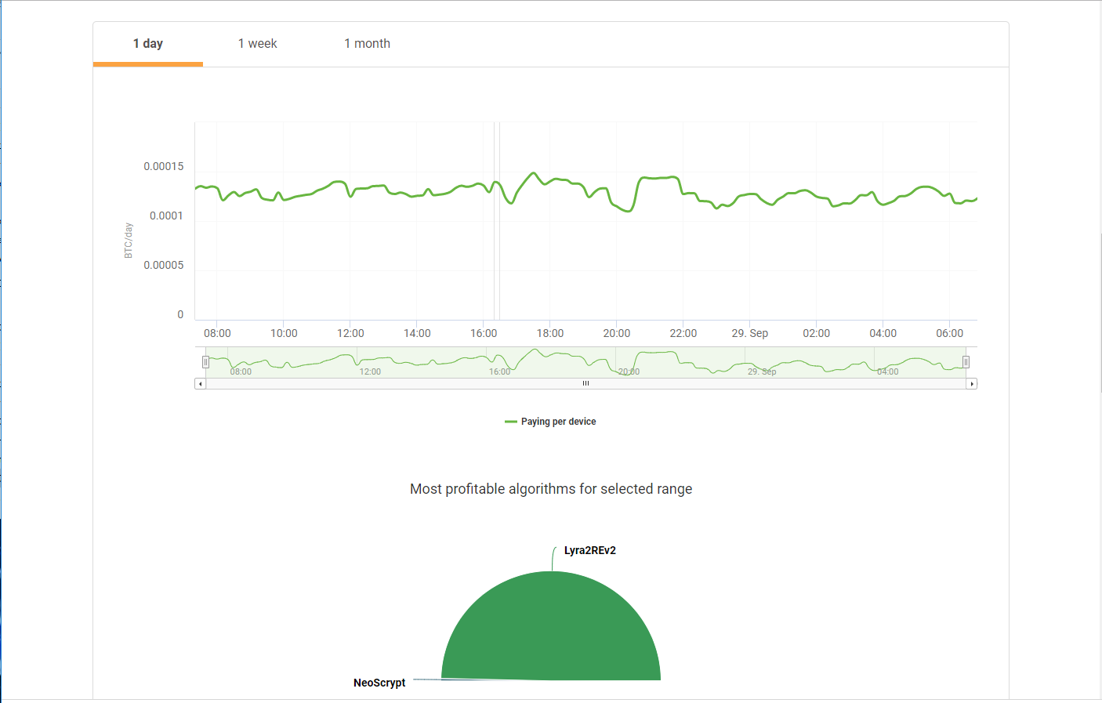The width and height of the screenshot is (1102, 703).
Task: Click the BTC/day y-axis title
Action: click(x=129, y=241)
